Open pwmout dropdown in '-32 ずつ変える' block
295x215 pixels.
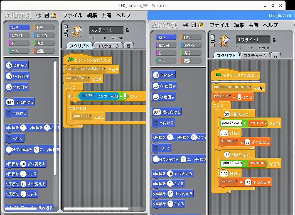pos(236,181)
